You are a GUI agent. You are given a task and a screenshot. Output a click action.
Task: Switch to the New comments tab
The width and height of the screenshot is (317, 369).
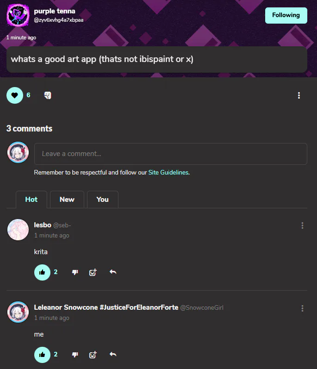pos(67,200)
